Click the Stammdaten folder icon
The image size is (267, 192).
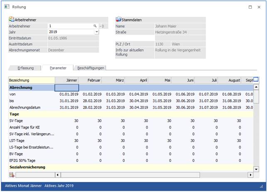tap(118, 19)
